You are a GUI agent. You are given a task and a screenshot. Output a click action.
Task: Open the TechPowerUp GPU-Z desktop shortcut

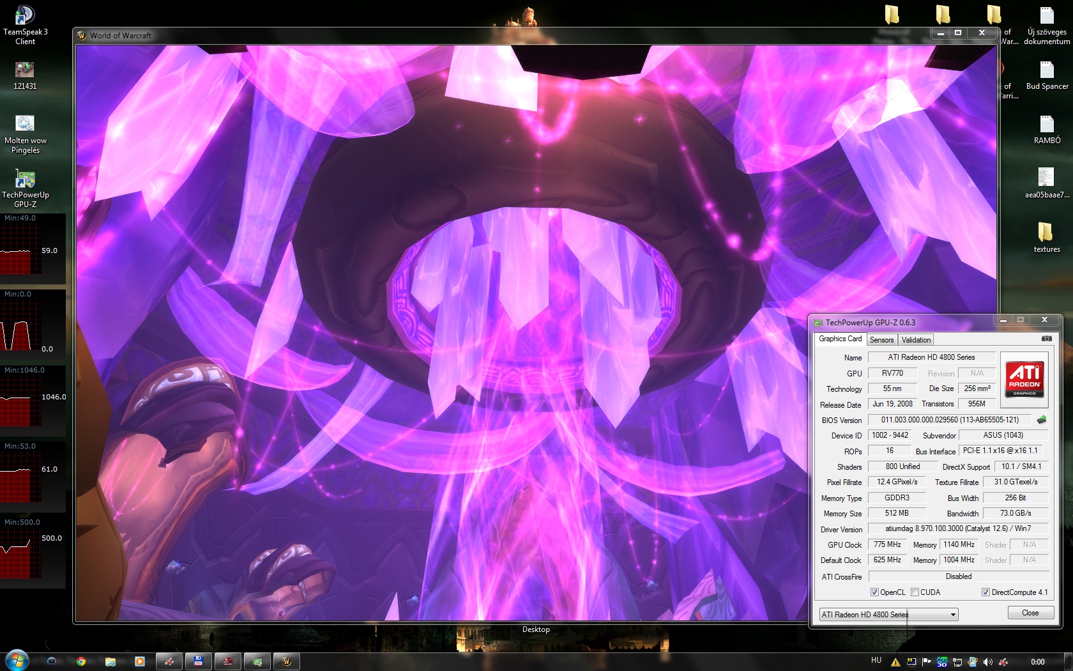click(x=25, y=189)
